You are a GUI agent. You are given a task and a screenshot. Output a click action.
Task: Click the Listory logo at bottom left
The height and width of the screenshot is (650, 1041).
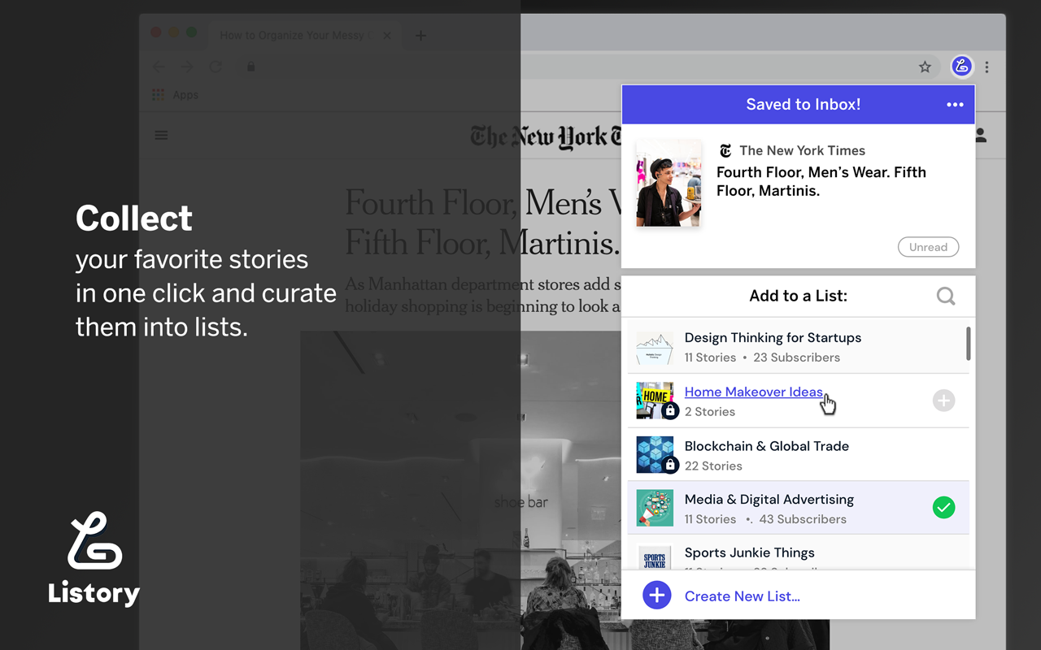click(94, 559)
